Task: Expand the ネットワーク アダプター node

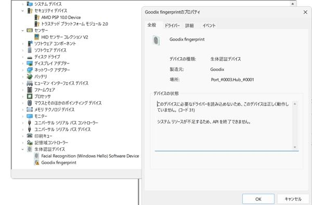Action: (22, 70)
